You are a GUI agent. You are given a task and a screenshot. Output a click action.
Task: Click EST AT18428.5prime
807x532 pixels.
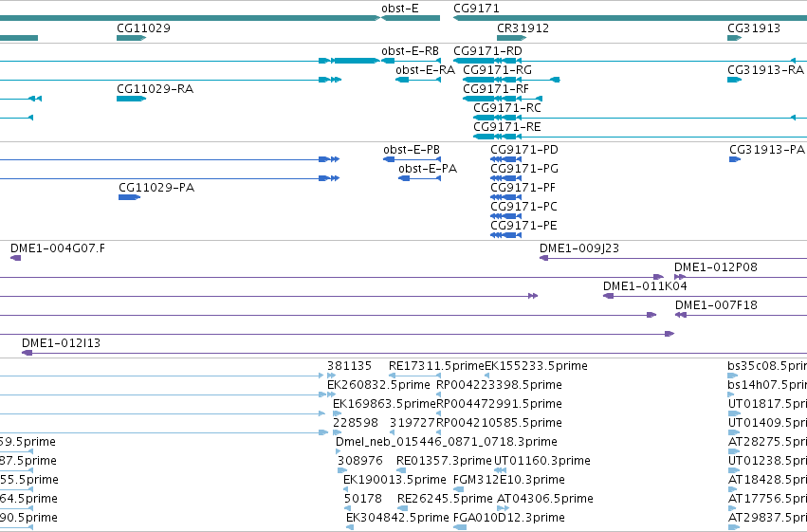click(733, 490)
